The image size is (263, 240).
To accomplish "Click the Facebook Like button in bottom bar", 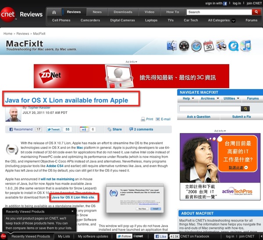I will click(x=161, y=236).
